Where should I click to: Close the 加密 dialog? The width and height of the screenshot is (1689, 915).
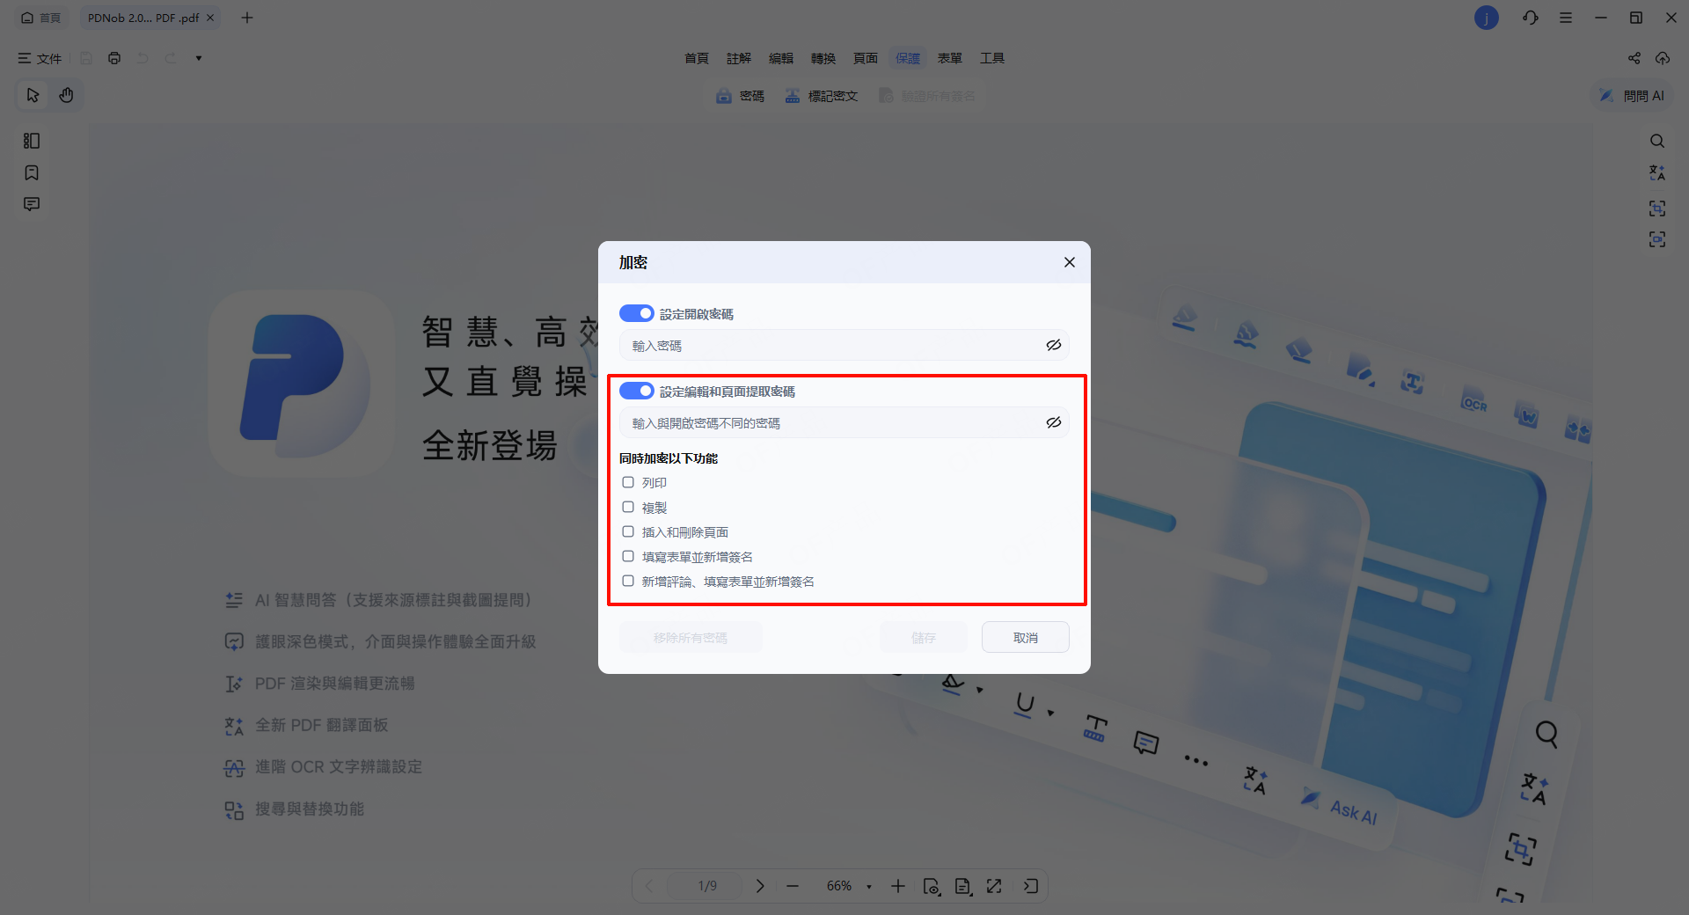(x=1070, y=262)
